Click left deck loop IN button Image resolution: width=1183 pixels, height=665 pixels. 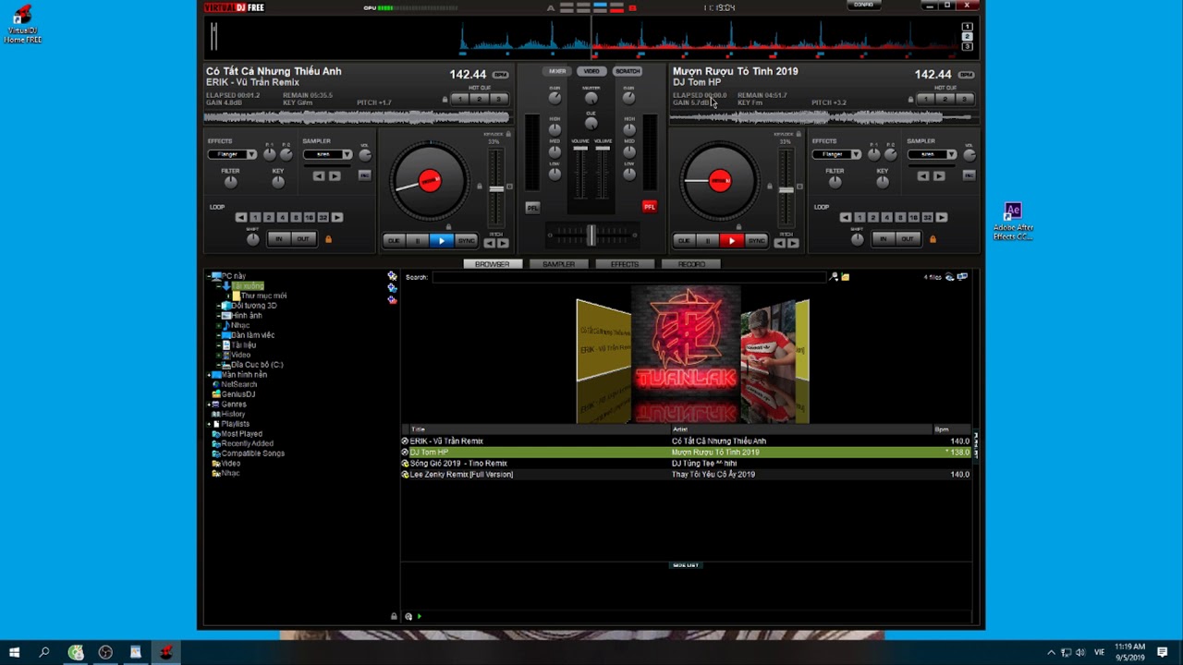point(279,239)
